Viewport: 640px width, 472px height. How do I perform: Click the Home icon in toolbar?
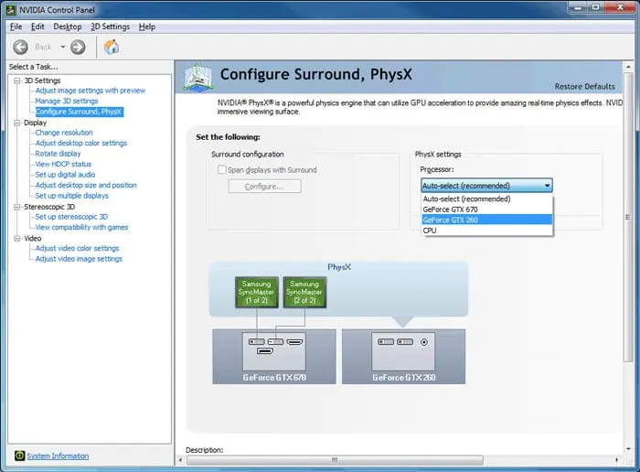click(112, 47)
